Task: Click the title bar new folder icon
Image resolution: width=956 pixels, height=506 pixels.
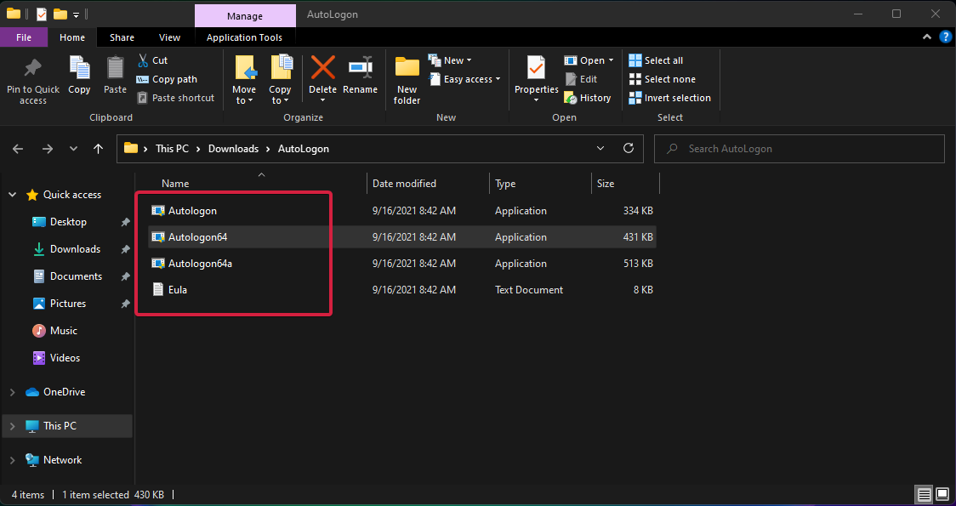Action: (x=60, y=14)
